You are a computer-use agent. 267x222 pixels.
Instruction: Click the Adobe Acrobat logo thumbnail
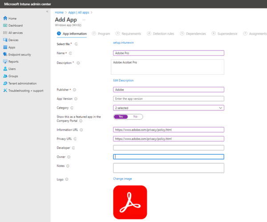pos(130,202)
